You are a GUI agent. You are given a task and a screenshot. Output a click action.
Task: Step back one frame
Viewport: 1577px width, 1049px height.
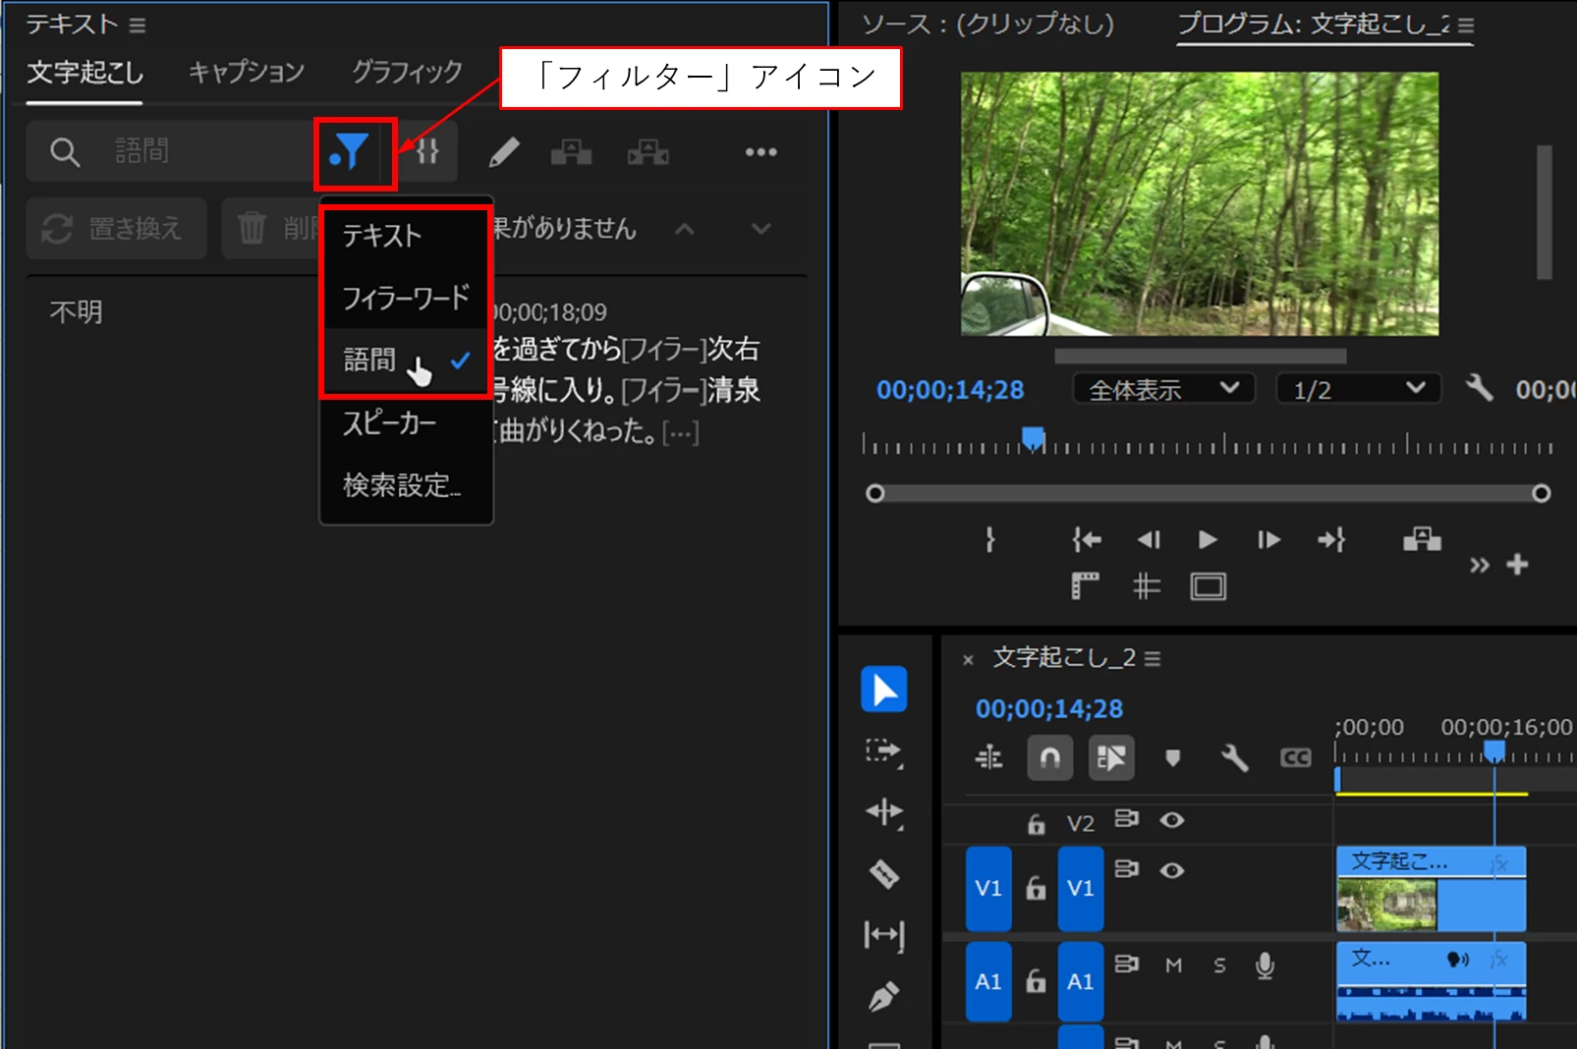tap(1149, 539)
